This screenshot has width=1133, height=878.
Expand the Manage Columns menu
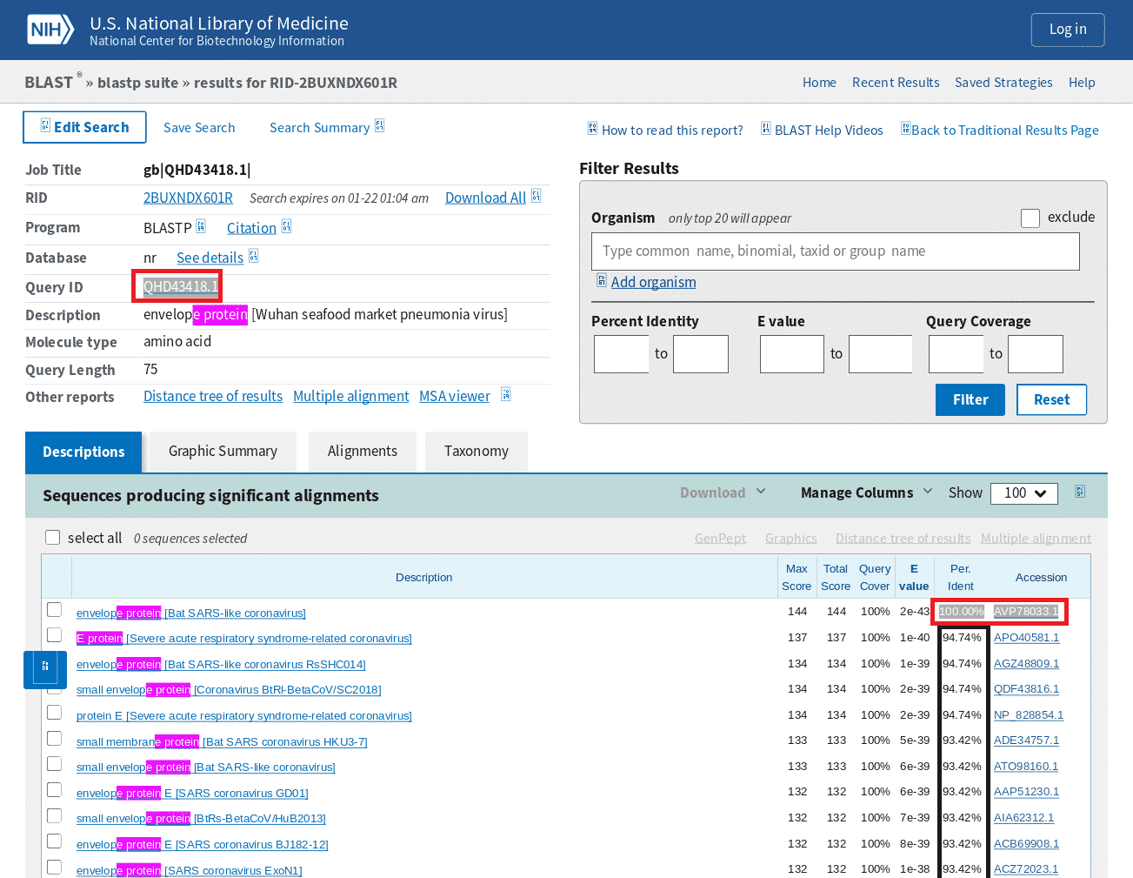[x=866, y=493]
